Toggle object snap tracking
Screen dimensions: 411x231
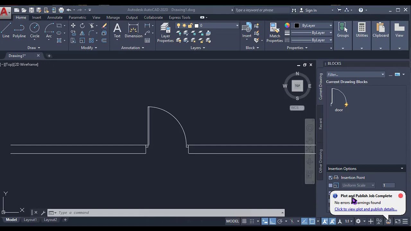click(304, 221)
